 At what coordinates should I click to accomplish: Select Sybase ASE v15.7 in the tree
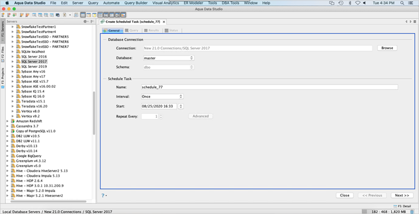(35, 81)
